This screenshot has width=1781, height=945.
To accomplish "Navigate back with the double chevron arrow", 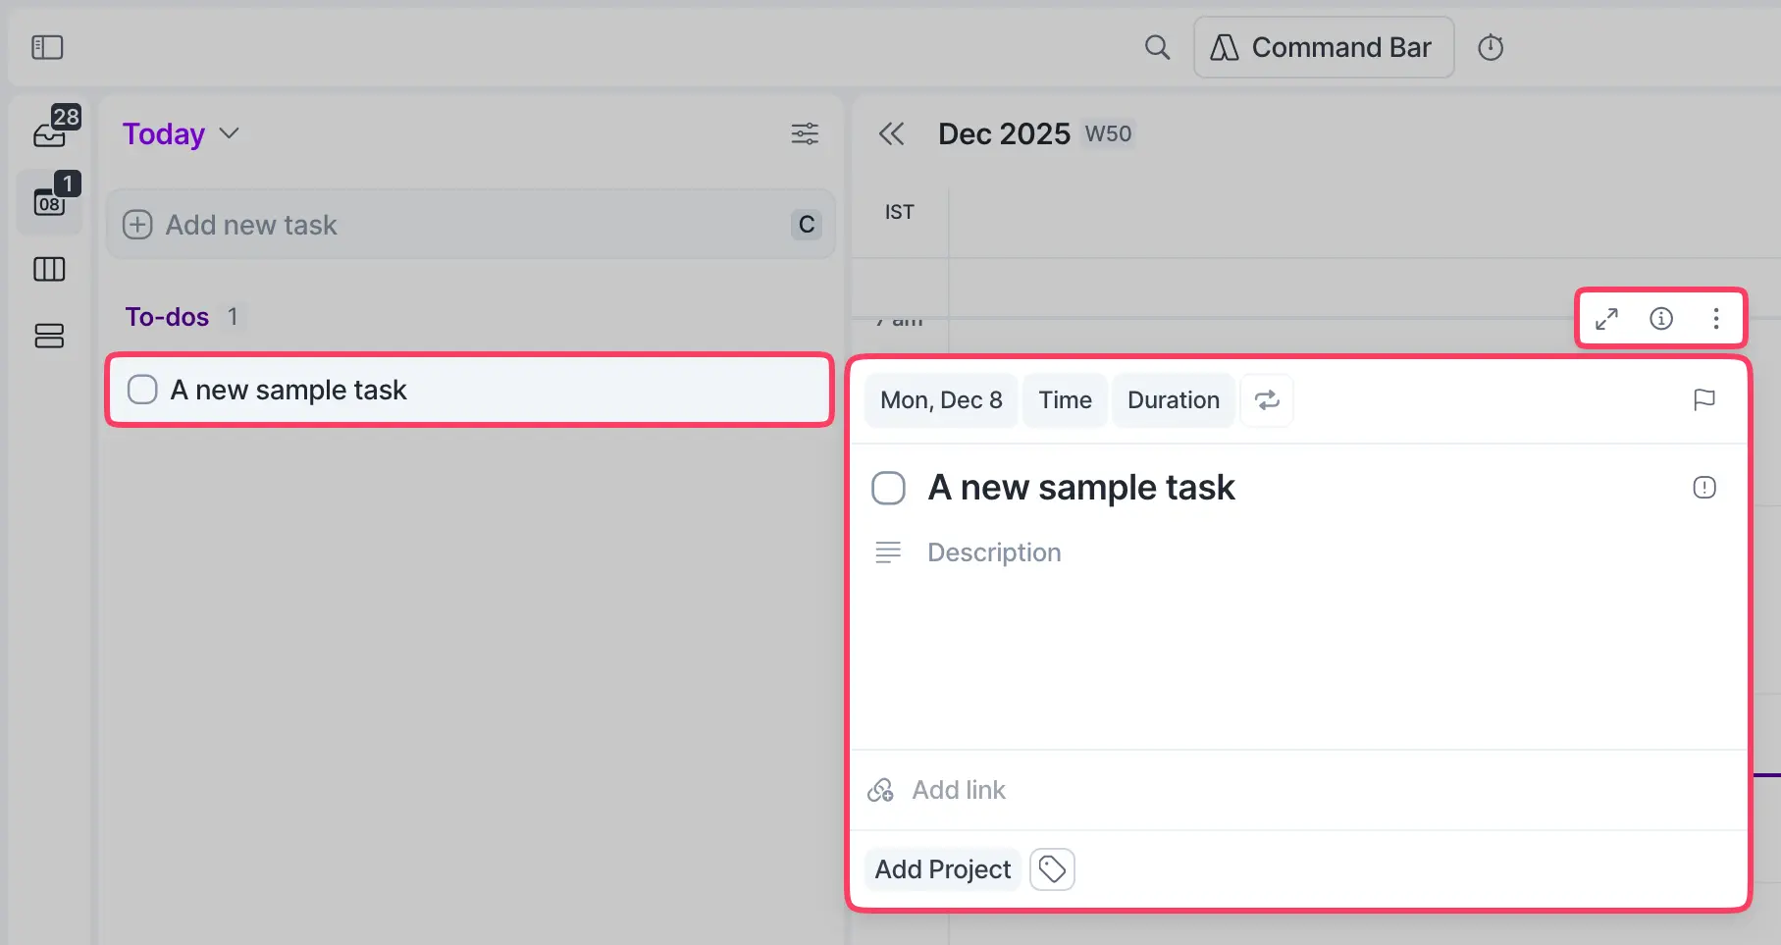I will 891,134.
